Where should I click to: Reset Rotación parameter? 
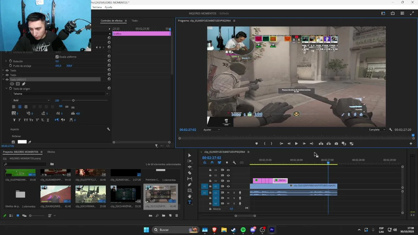coord(109,61)
